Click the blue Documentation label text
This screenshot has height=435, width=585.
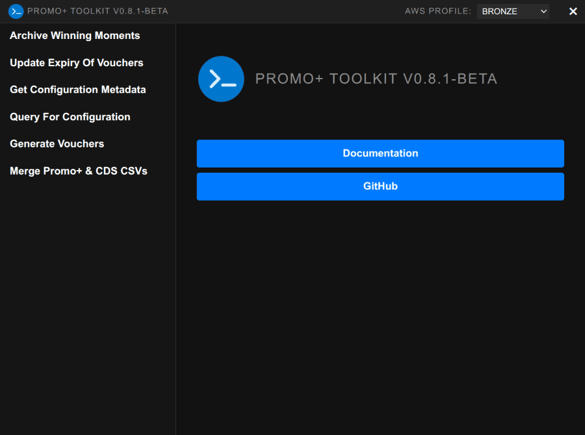point(380,153)
